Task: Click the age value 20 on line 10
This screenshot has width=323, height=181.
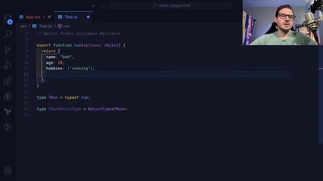Action: click(x=60, y=62)
